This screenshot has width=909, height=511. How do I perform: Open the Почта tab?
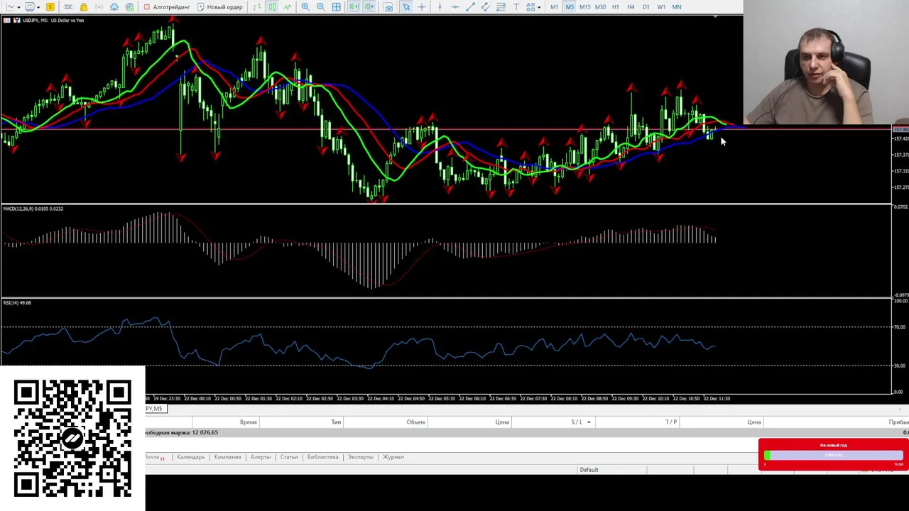pyautogui.click(x=154, y=457)
